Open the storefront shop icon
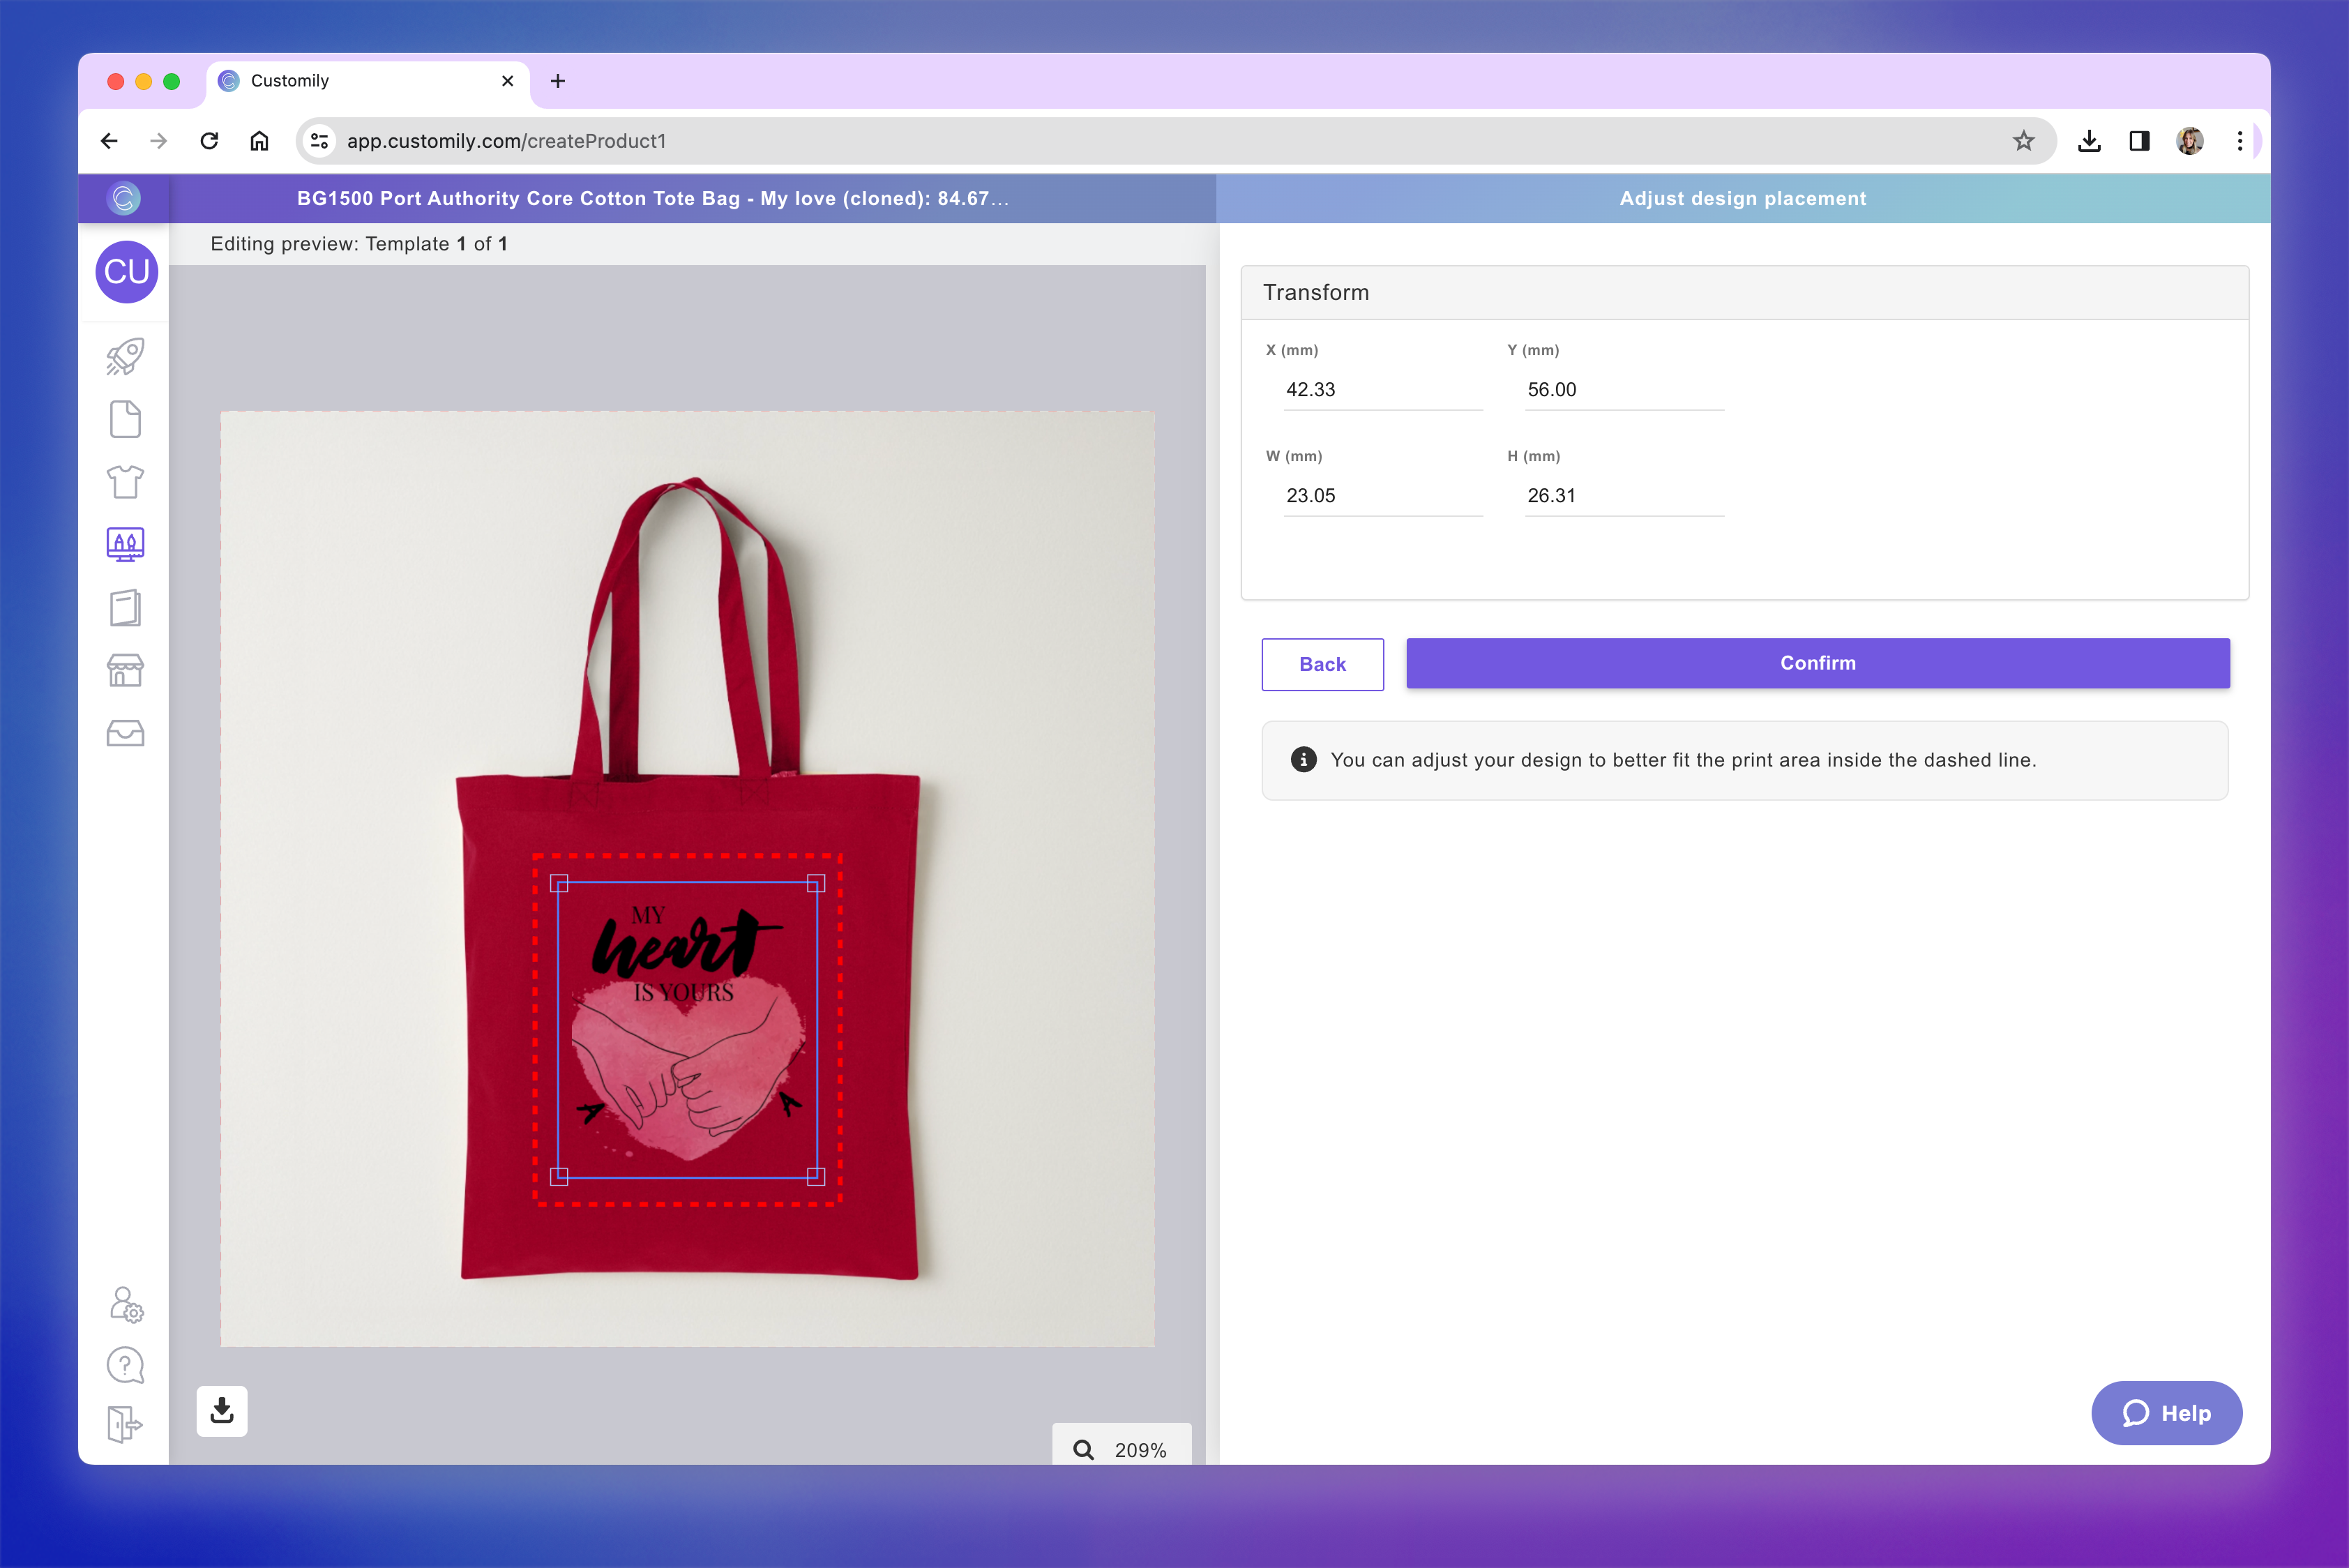The image size is (2349, 1568). [x=125, y=670]
